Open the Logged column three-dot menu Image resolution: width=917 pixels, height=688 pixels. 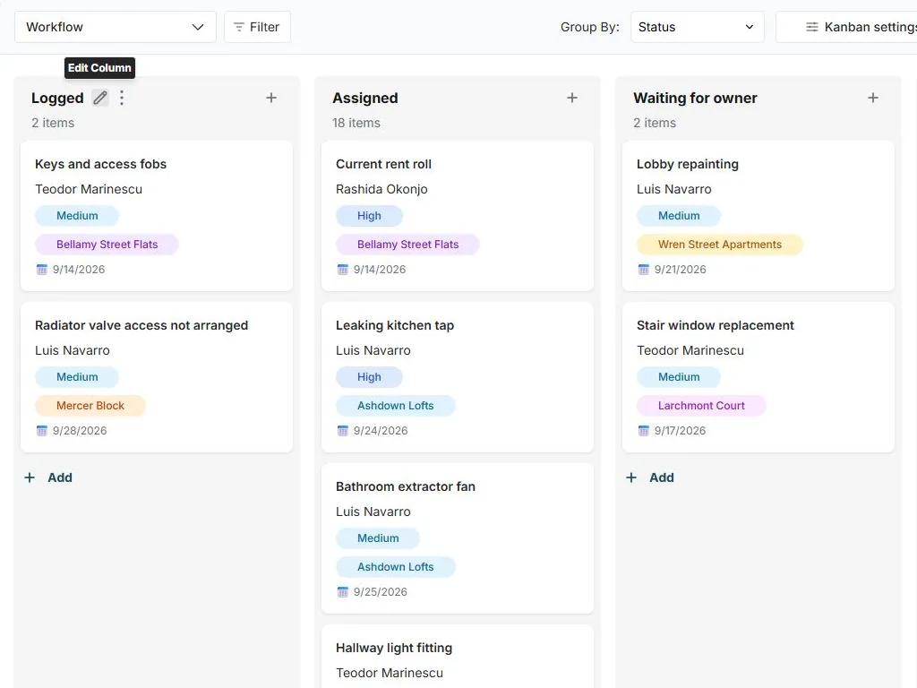point(122,98)
